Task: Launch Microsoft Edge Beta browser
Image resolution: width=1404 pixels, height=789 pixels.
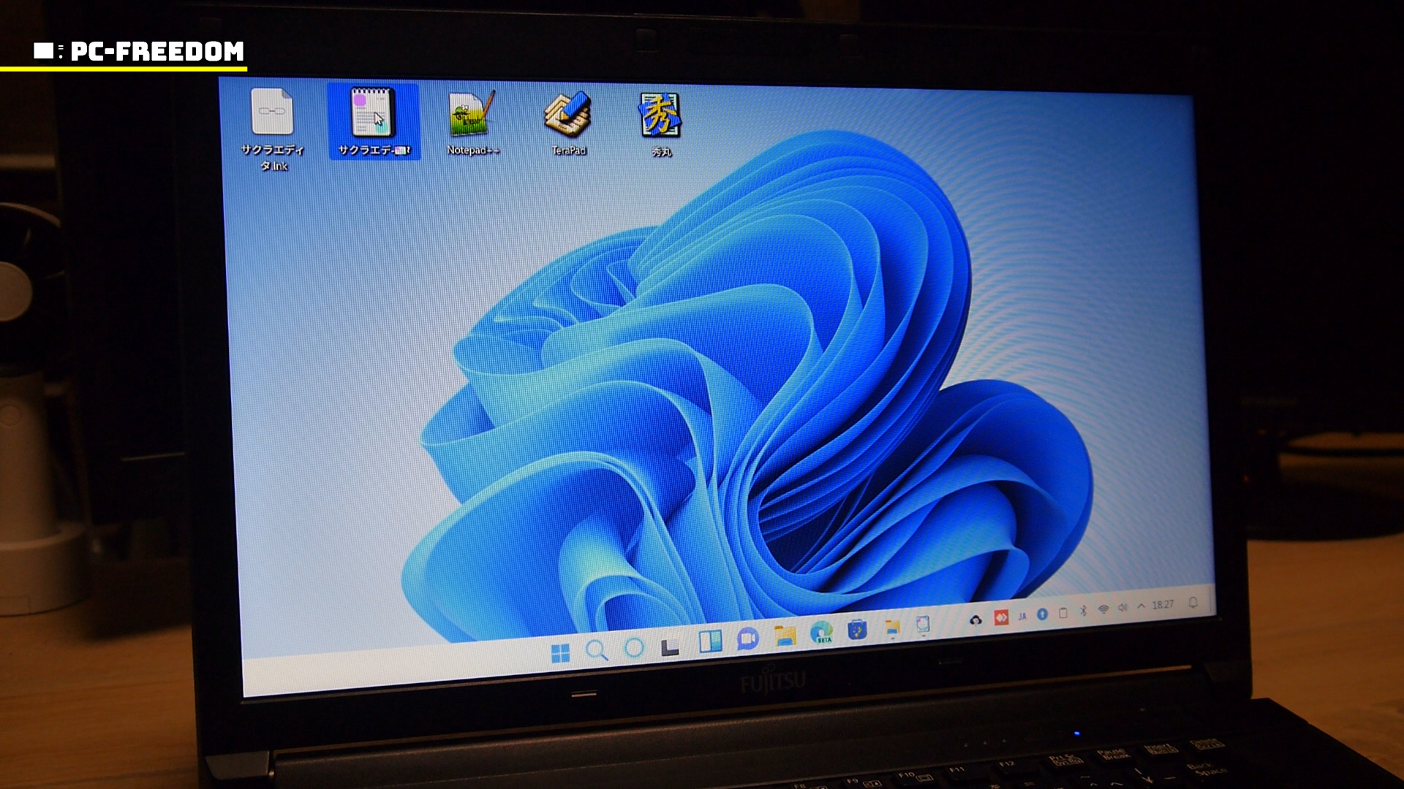Action: [x=821, y=633]
